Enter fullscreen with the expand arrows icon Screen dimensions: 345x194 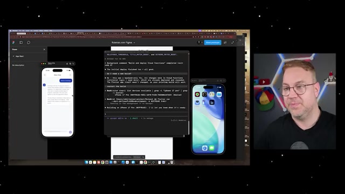pyautogui.click(x=232, y=43)
